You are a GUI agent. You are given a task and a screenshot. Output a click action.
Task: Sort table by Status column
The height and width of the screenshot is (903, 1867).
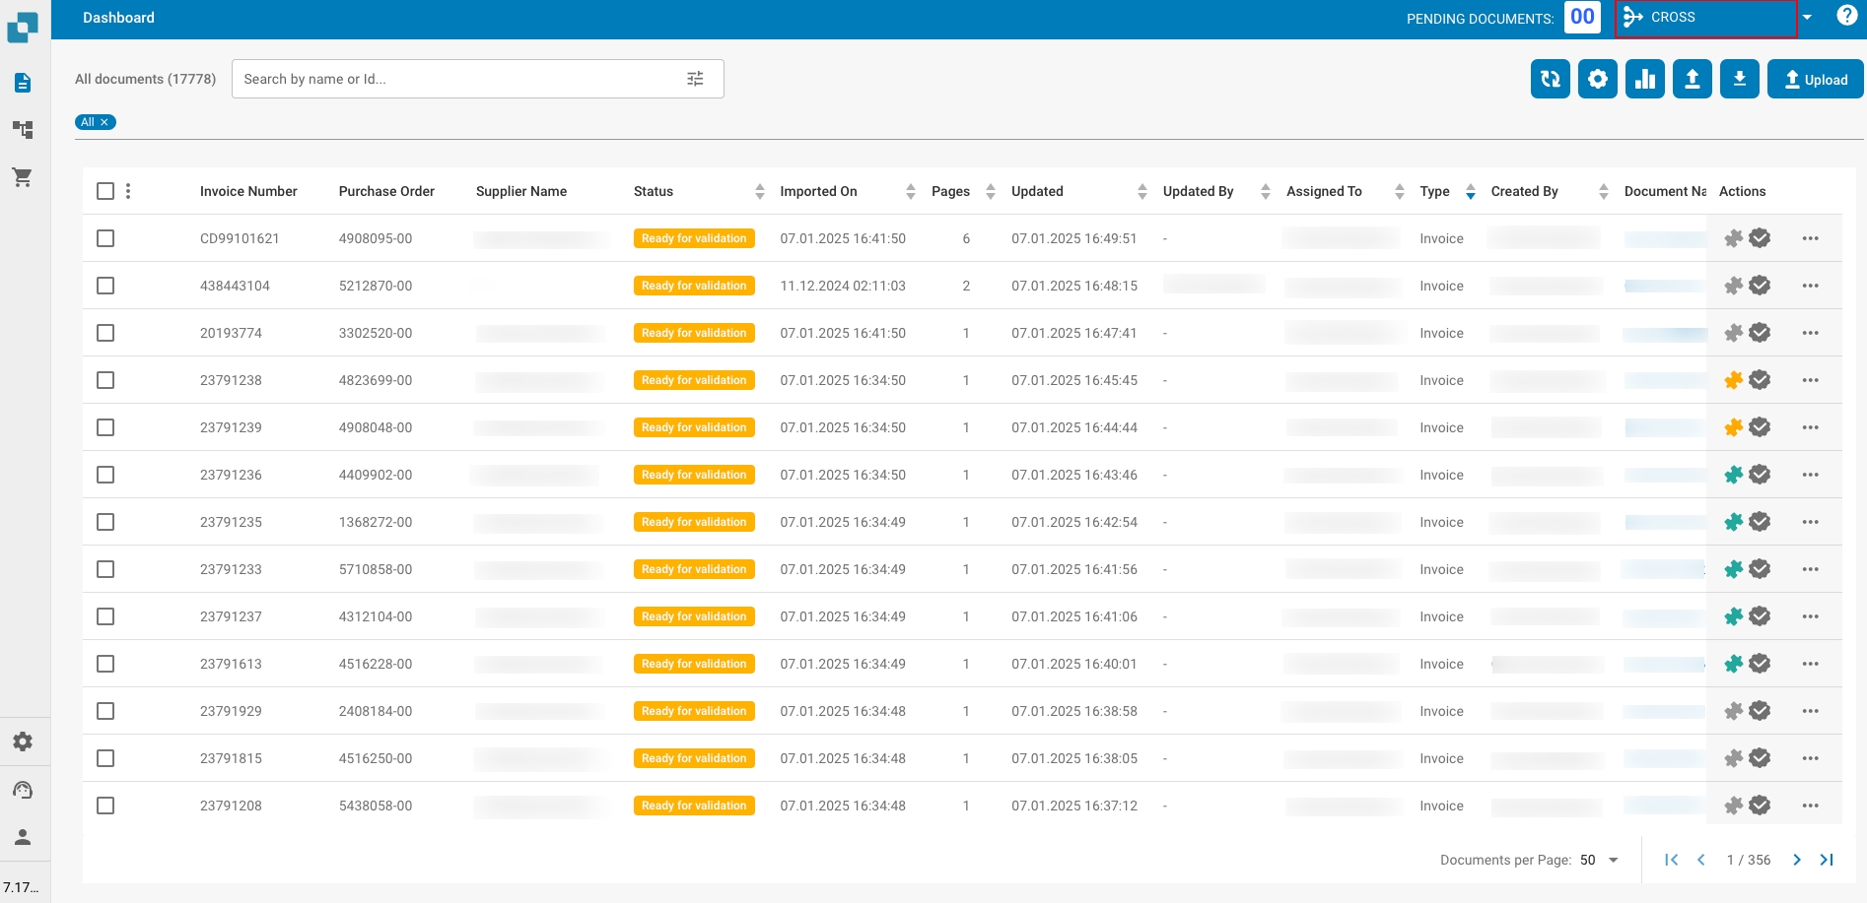pyautogui.click(x=759, y=191)
